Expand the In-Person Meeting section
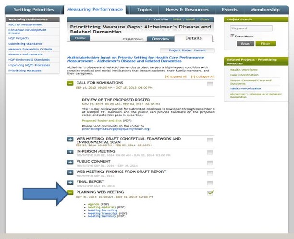The height and width of the screenshot is (239, 294). pyautogui.click(x=71, y=152)
